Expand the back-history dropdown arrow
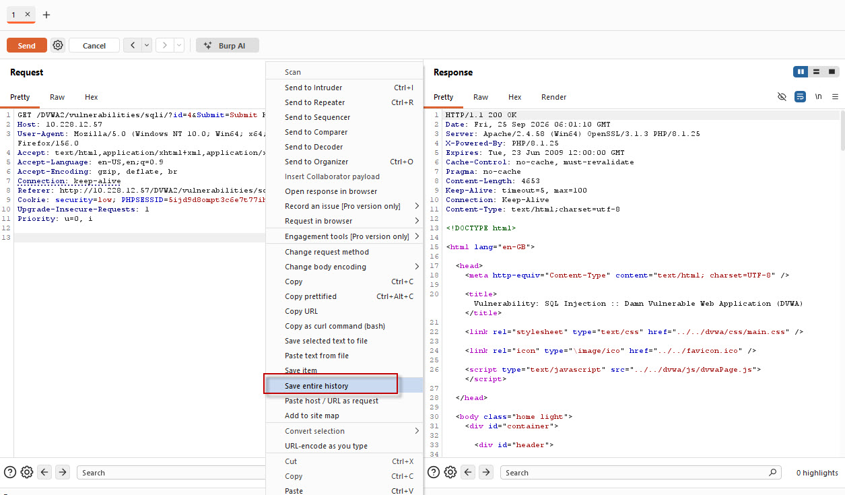Image resolution: width=845 pixels, height=495 pixels. point(147,45)
